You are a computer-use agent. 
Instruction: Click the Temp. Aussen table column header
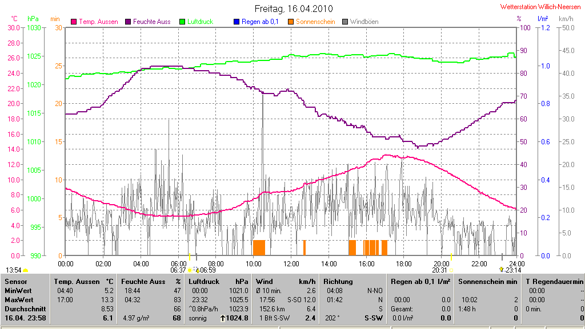[77, 282]
